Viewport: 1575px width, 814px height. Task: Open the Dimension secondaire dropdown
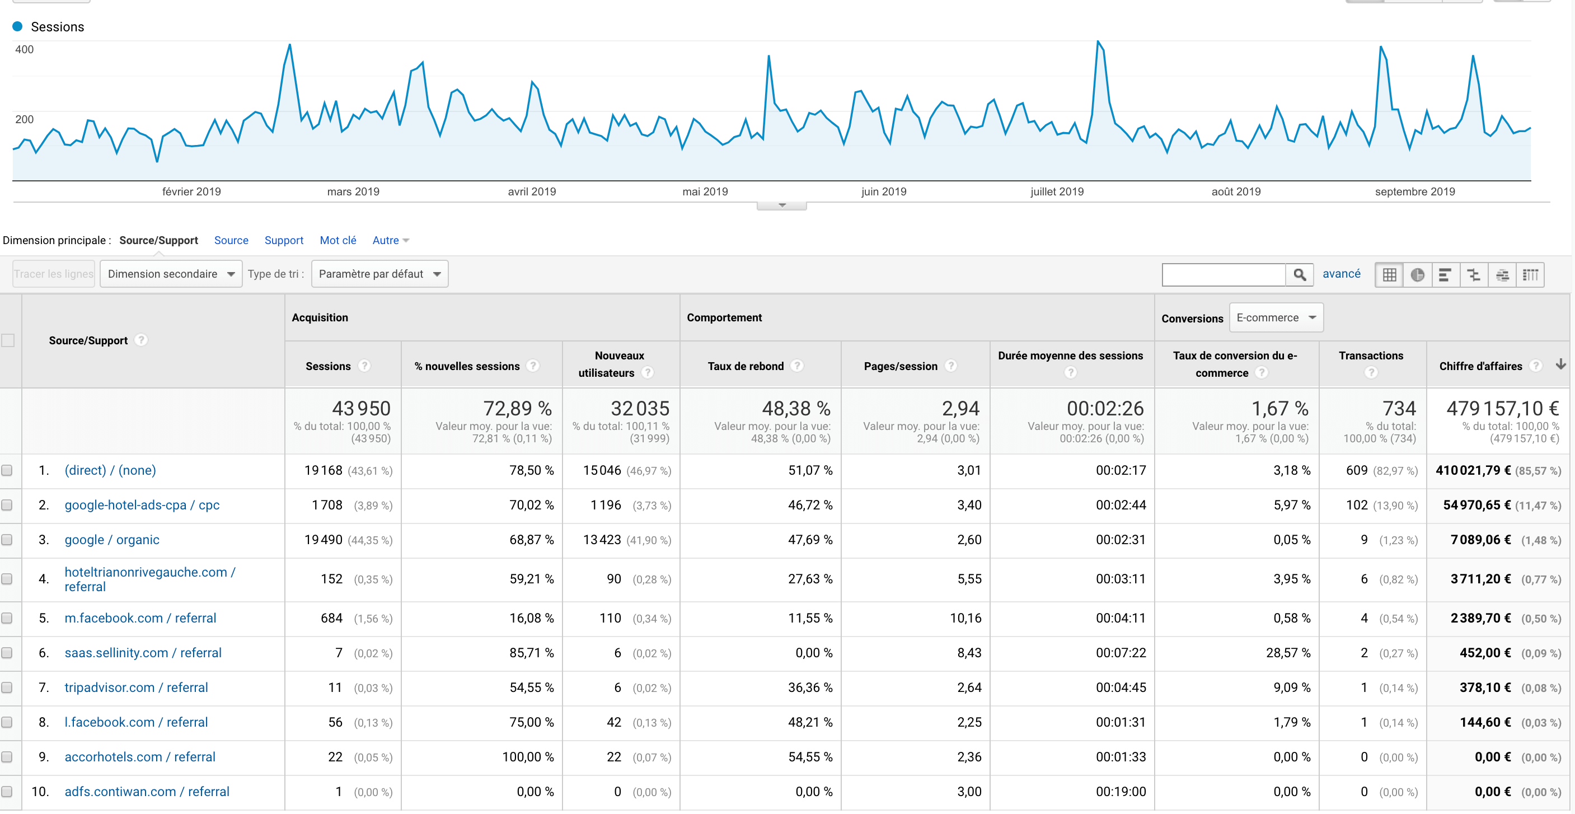171,274
